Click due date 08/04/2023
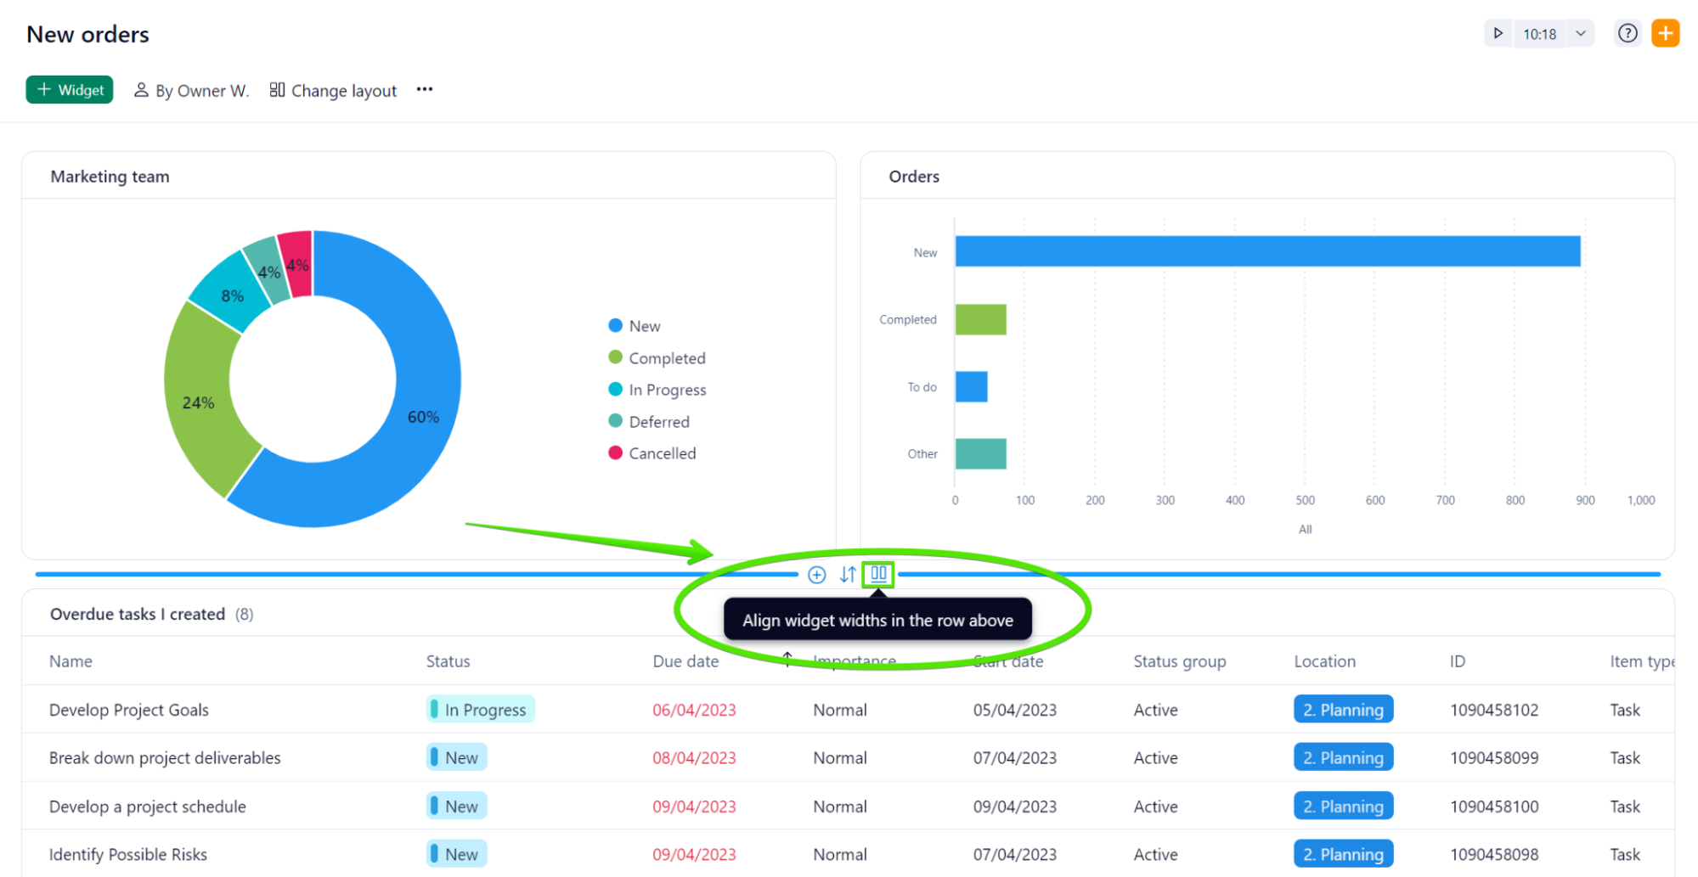Viewport: 1698px width, 877px height. pos(694,757)
